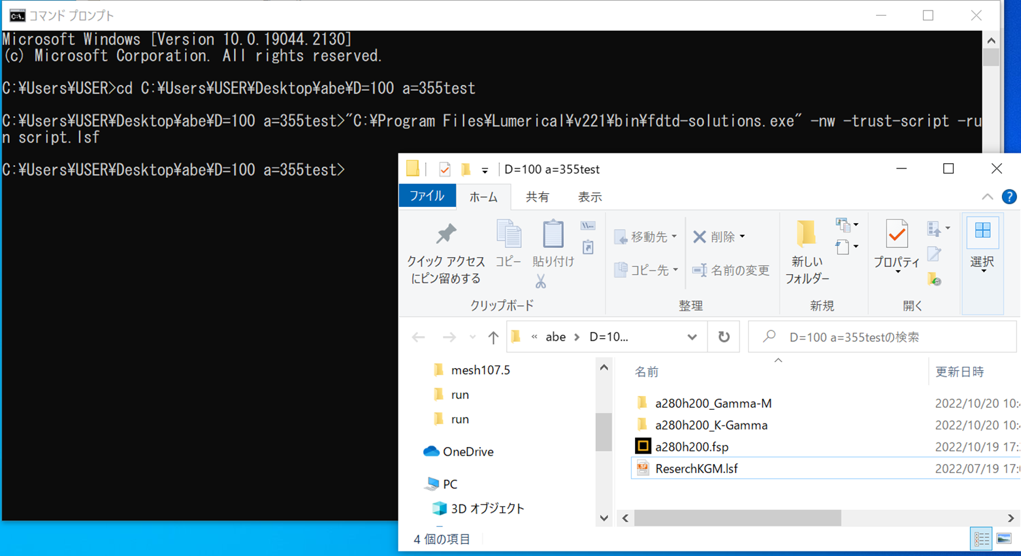Click the file list horizontal scrollbar thumb
This screenshot has width=1021, height=556.
point(737,518)
